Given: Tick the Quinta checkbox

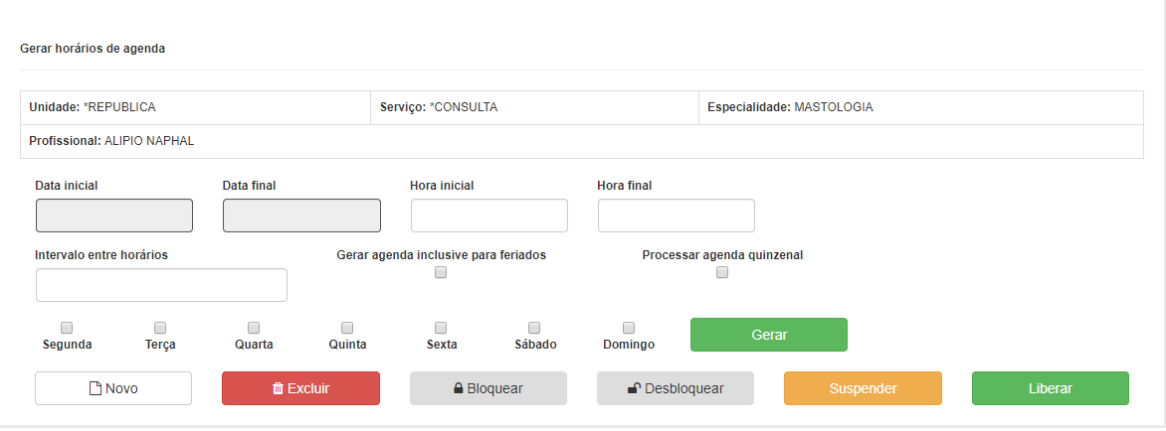Looking at the screenshot, I should 347,328.
